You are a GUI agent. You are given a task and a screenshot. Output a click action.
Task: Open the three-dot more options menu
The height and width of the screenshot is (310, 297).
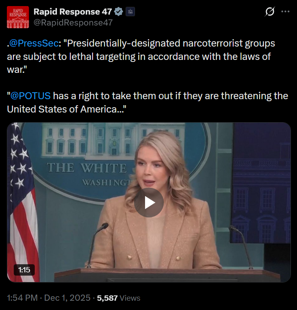[285, 11]
